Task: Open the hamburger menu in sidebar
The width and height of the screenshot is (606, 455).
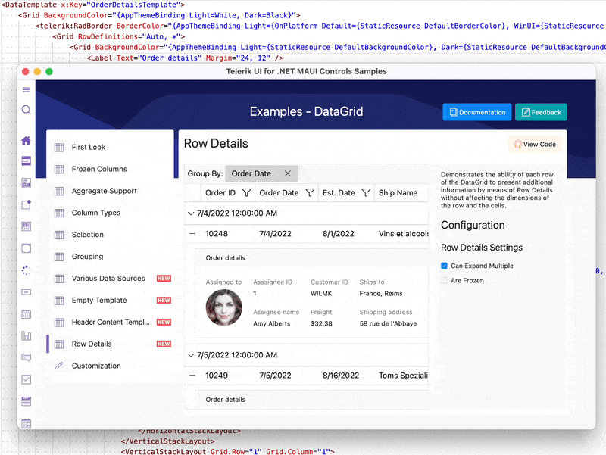Action: tap(27, 89)
